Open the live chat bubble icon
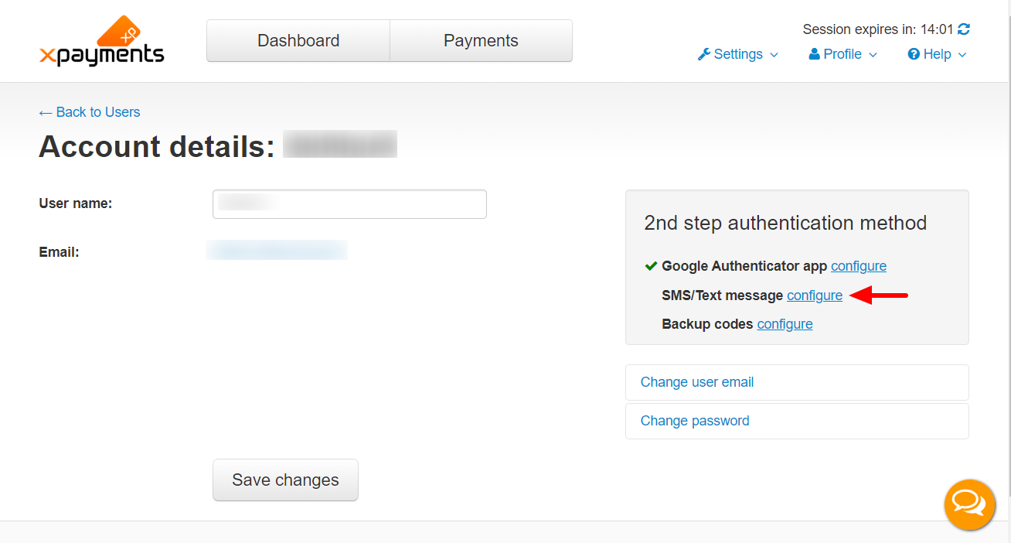 [969, 504]
